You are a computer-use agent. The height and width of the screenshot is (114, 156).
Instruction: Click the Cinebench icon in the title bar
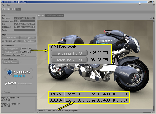pyautogui.click(x=2, y=2)
